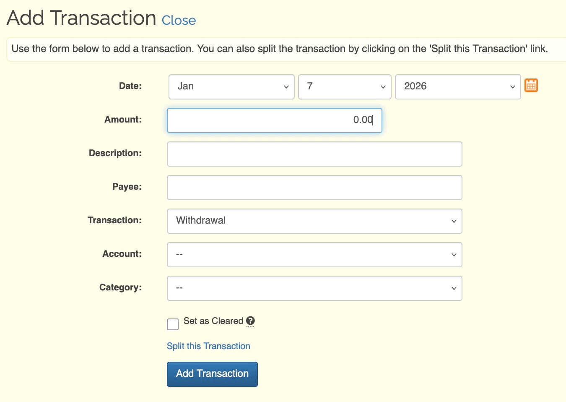The width and height of the screenshot is (566, 402).
Task: Expand the day dropdown showing 7
Action: click(345, 87)
